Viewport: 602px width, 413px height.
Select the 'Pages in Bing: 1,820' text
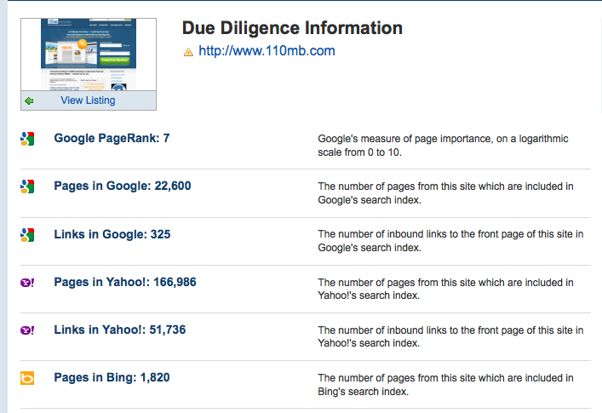click(112, 377)
